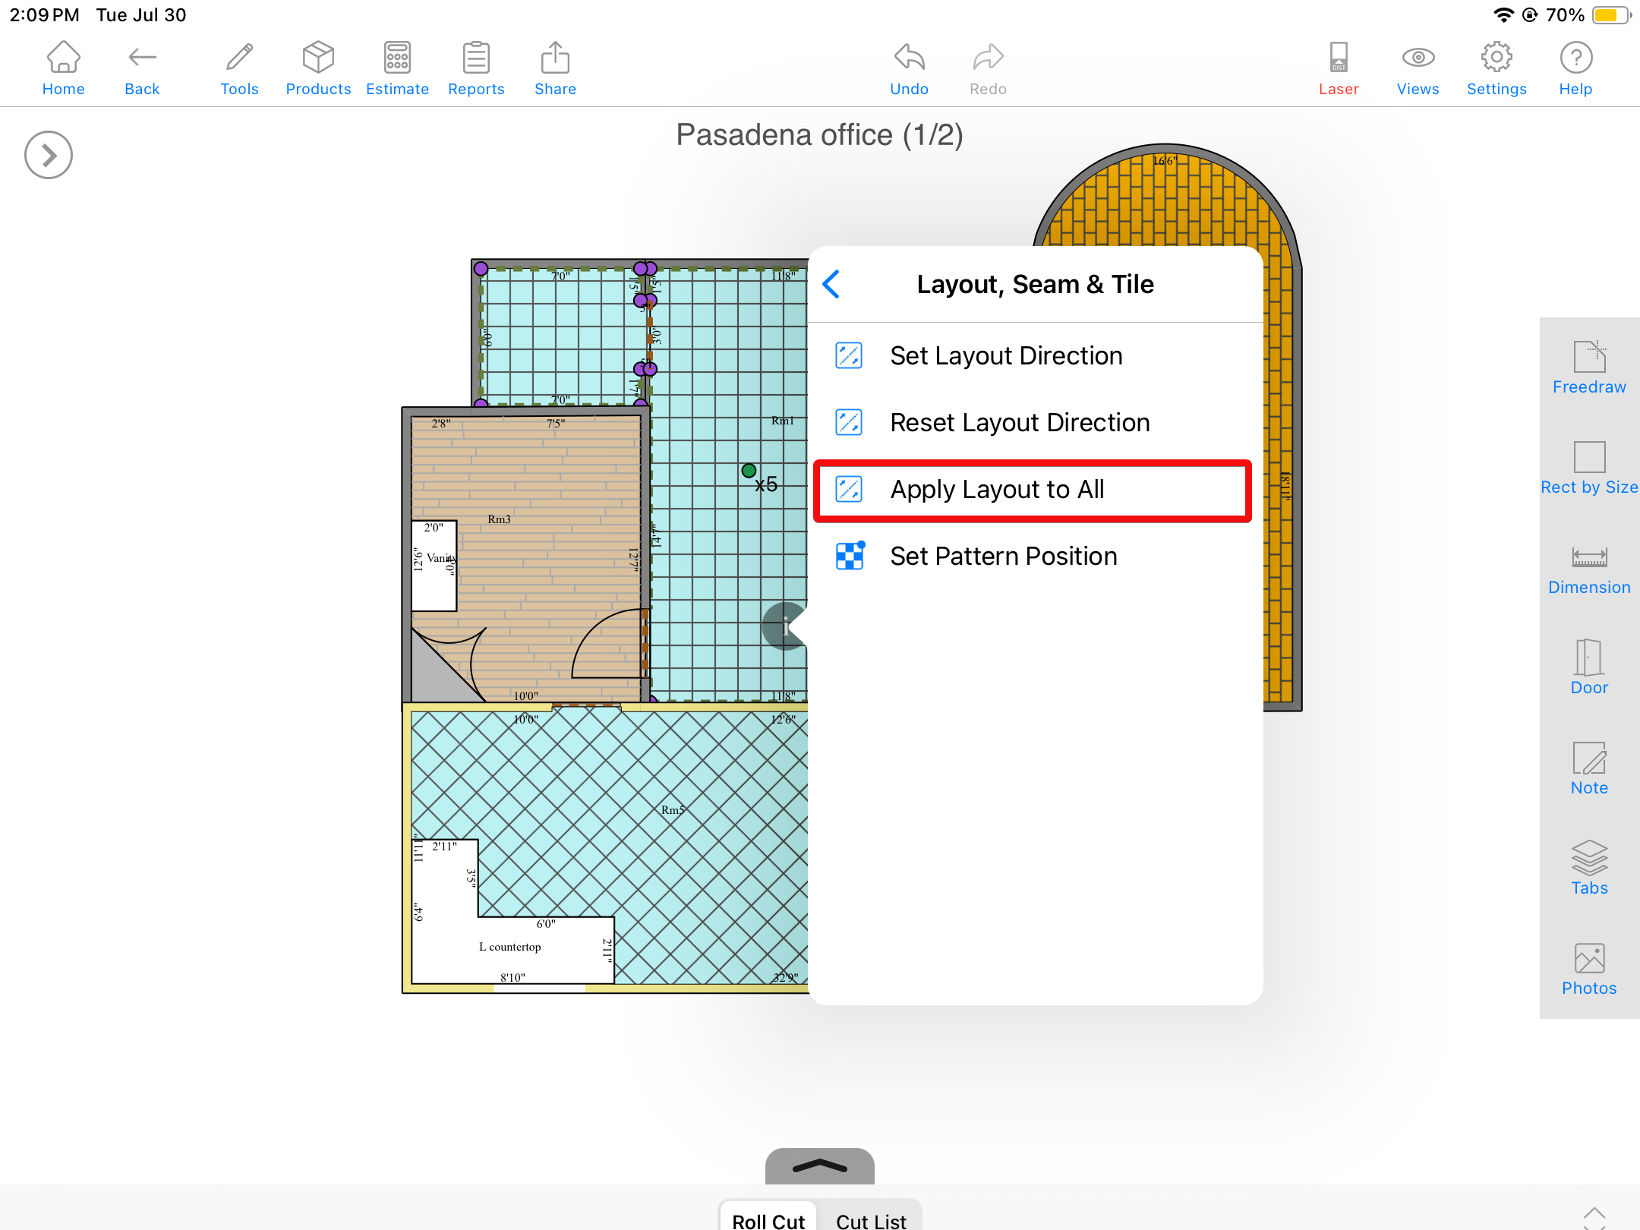This screenshot has height=1230, width=1640.
Task: Open the Reports section
Action: pos(476,68)
